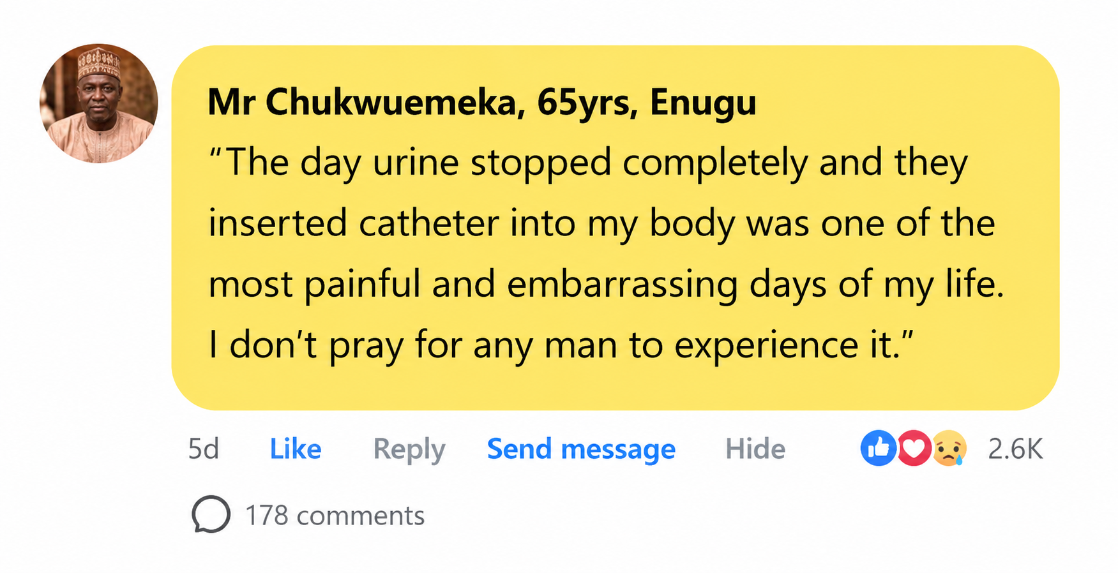
Task: Like this comment
Action: 296,449
